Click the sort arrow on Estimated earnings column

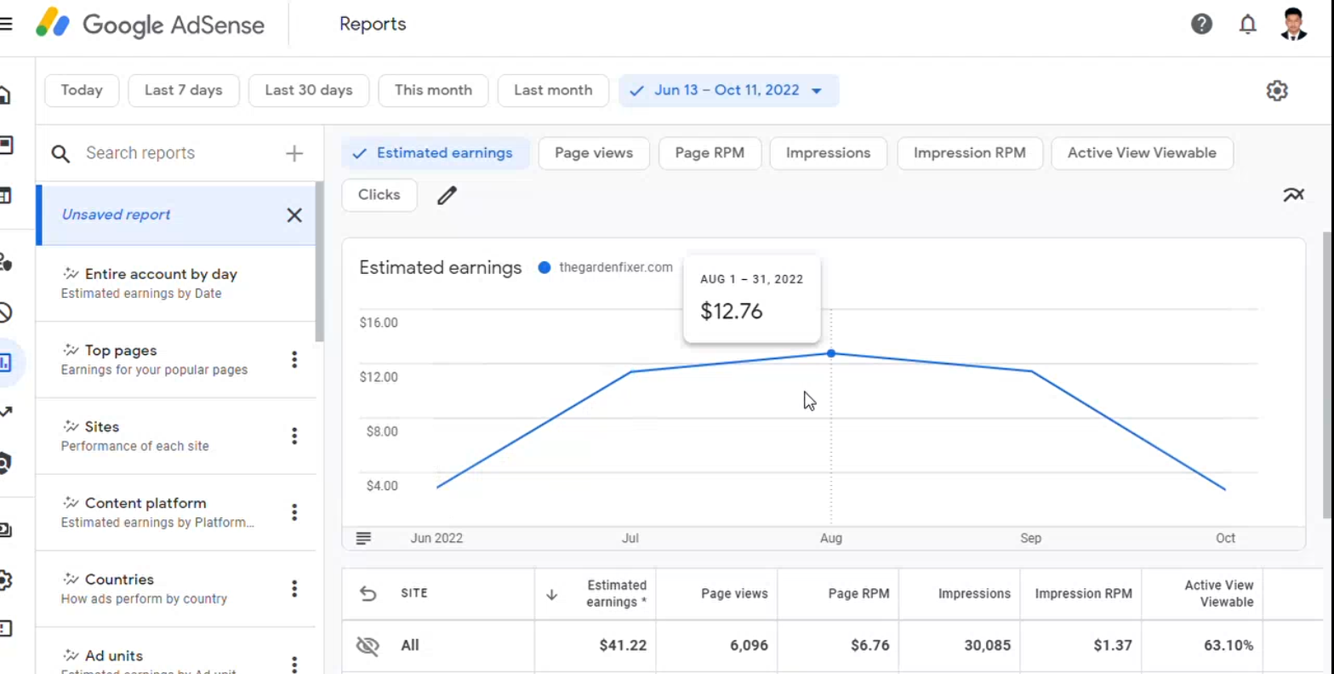pyautogui.click(x=551, y=594)
